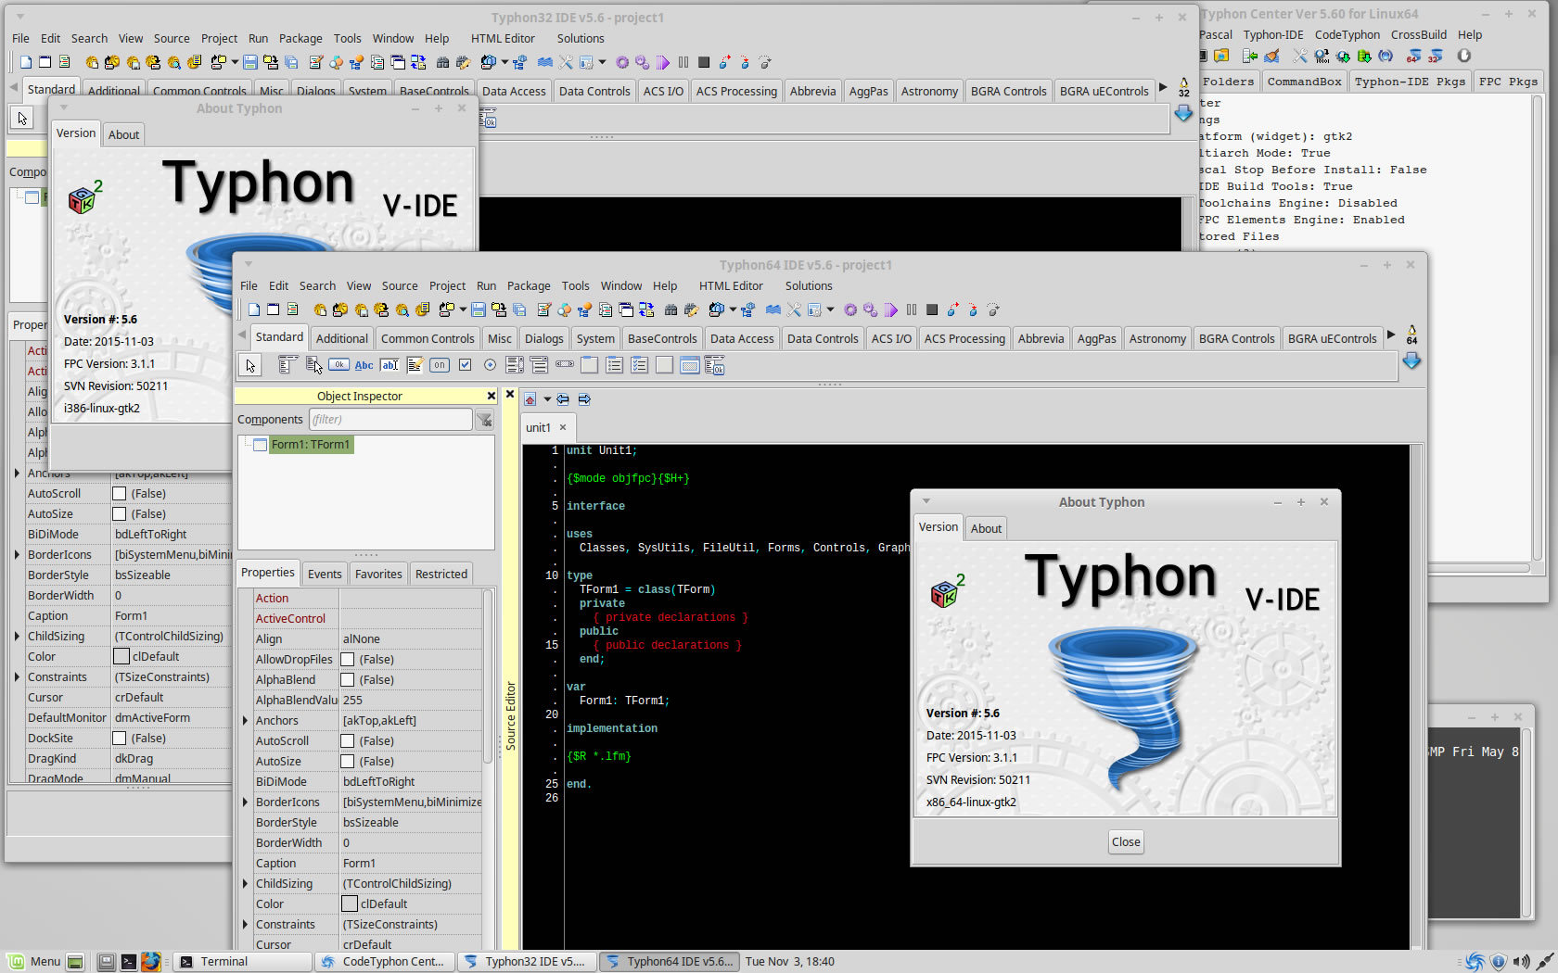Click selection arrow pointer in Typhon64 palette

click(250, 365)
